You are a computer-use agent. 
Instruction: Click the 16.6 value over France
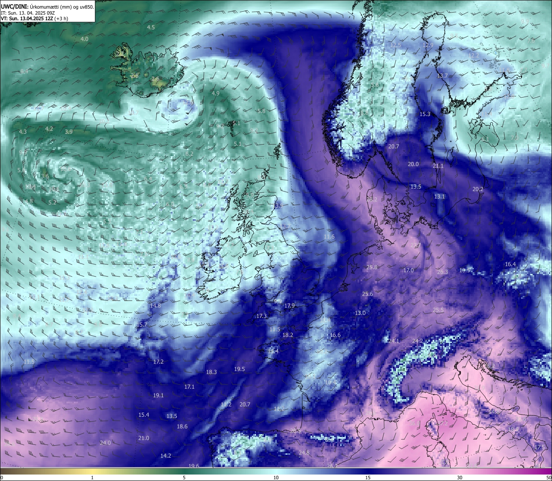click(x=335, y=335)
